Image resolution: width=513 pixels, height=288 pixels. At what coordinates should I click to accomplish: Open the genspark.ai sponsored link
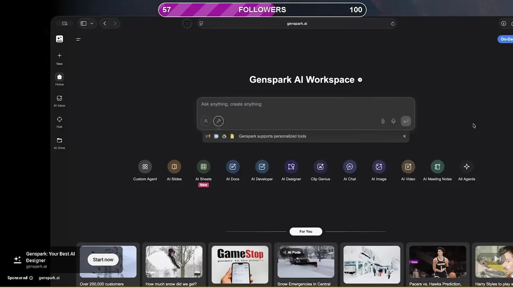pyautogui.click(x=49, y=278)
